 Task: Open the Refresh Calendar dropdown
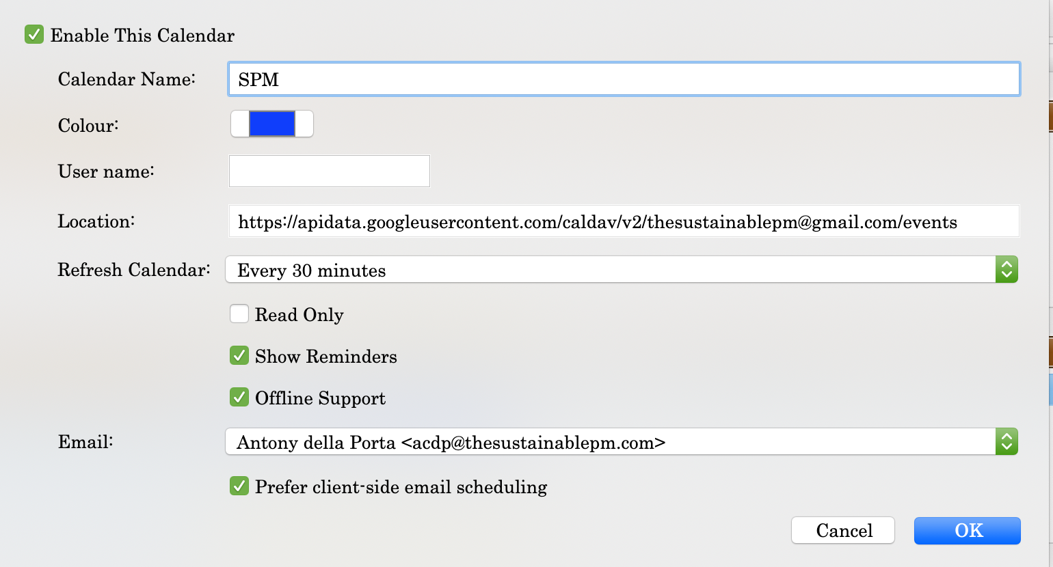[615, 269]
